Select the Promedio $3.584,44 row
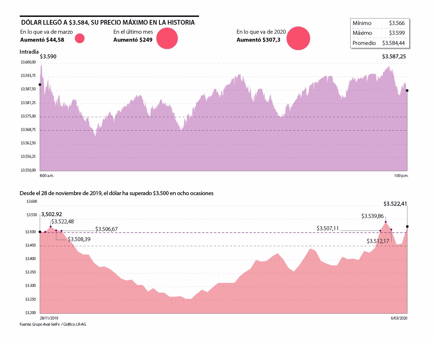Screen dimensions: 435x342 380,43
